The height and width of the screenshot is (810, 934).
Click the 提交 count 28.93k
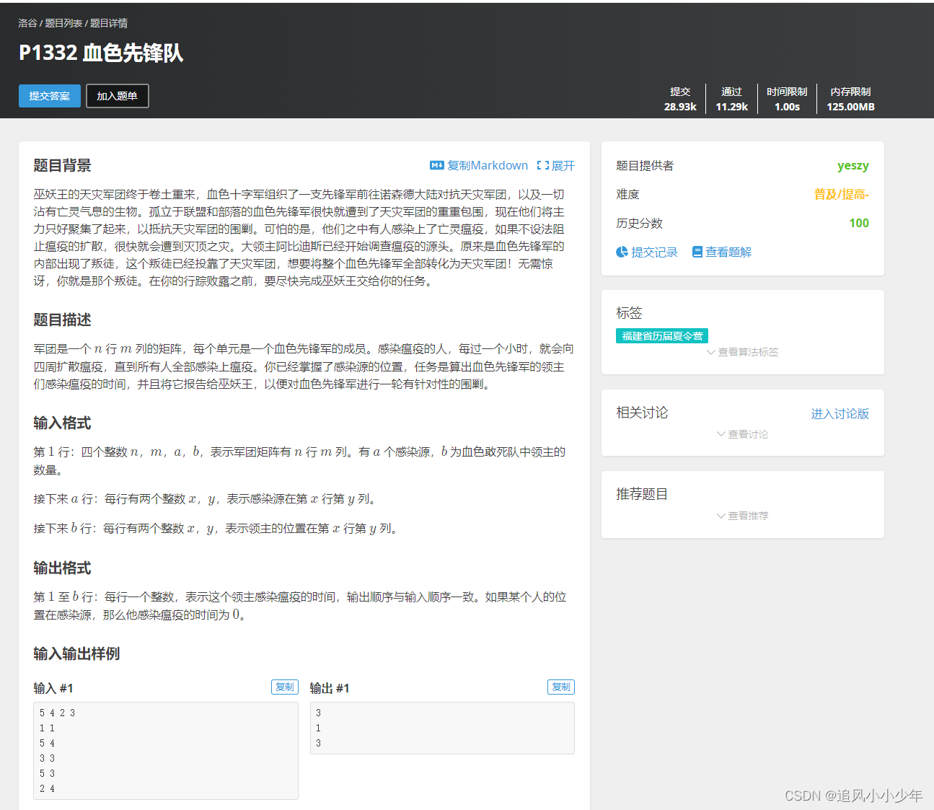680,107
